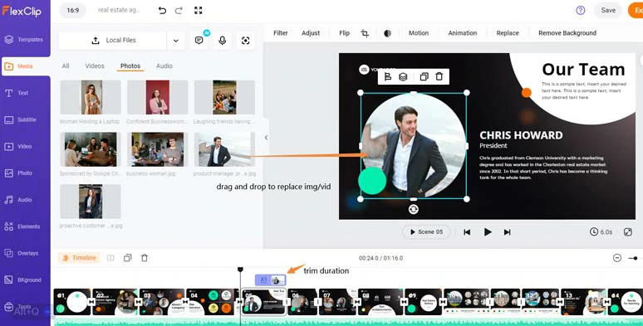The image size is (643, 326).
Task: Select the Photos media tab
Action: click(x=130, y=66)
